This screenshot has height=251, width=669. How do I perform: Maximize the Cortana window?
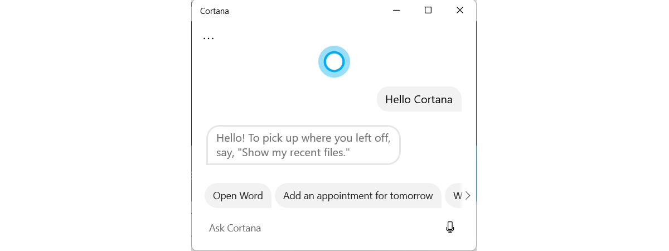(428, 11)
